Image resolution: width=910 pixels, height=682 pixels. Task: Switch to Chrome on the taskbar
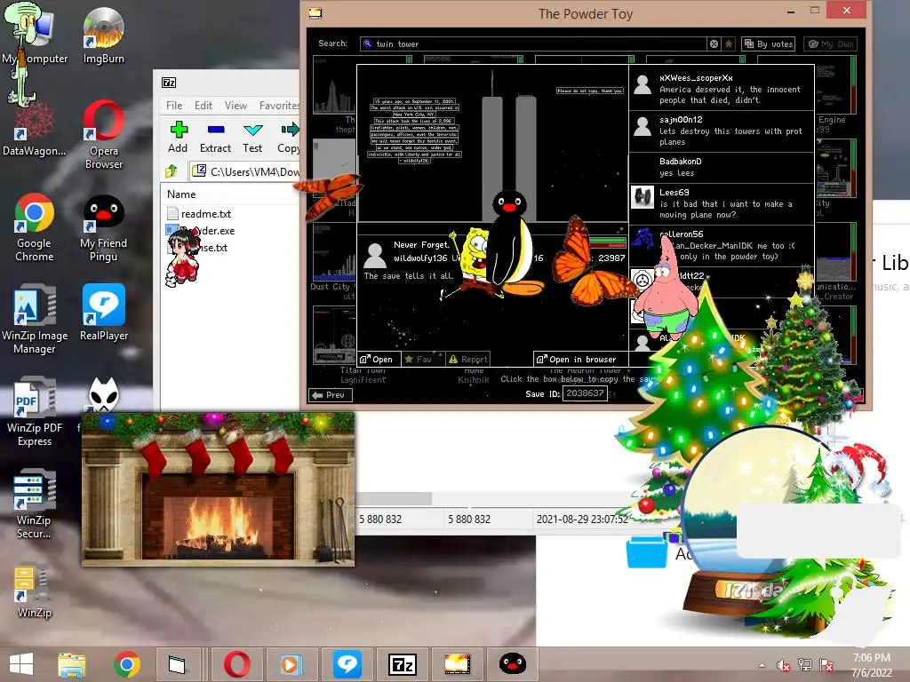click(127, 664)
